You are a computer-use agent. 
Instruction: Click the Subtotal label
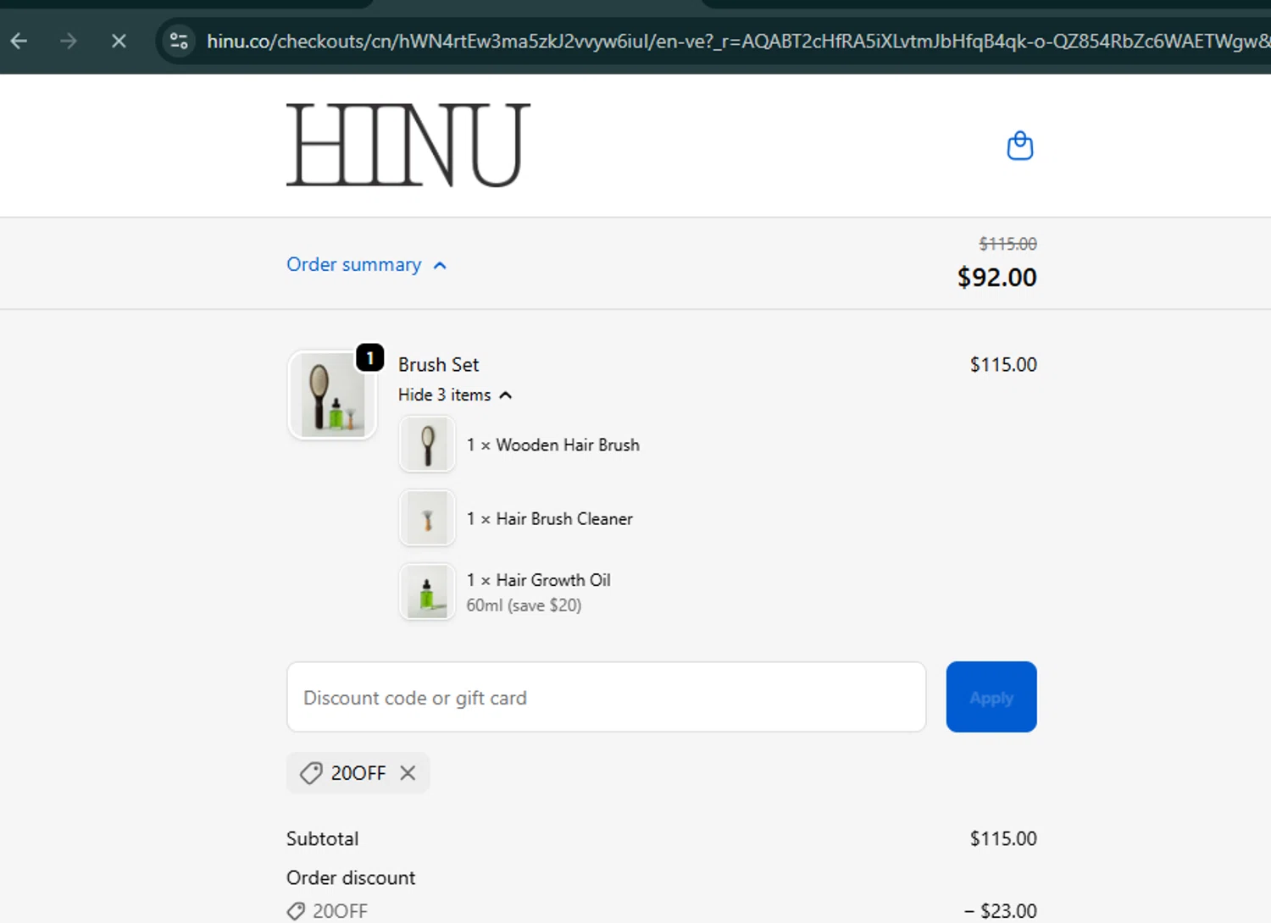(322, 838)
